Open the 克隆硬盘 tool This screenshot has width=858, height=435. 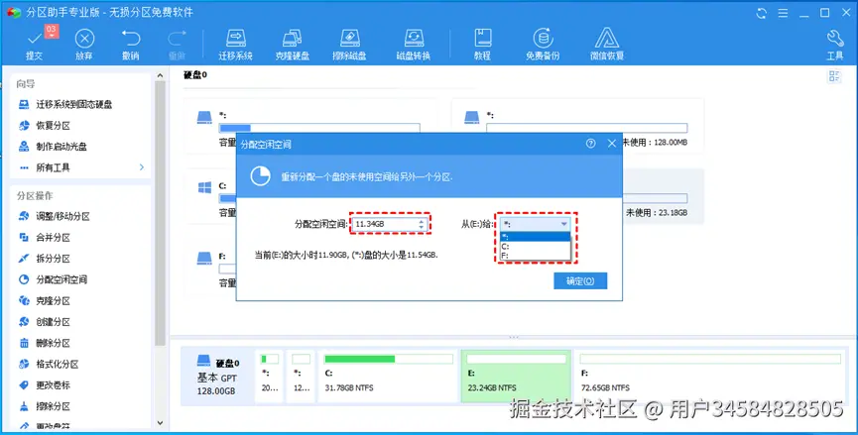[293, 44]
